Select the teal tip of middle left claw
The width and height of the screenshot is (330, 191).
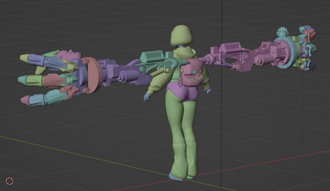tap(23, 80)
